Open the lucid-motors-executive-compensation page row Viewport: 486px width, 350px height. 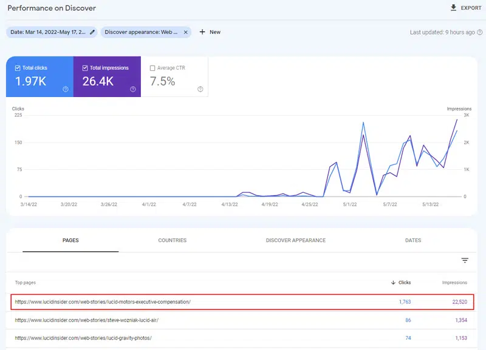coord(103,301)
